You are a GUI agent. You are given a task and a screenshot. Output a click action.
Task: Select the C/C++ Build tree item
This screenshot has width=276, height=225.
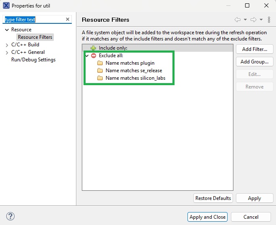pyautogui.click(x=25, y=45)
